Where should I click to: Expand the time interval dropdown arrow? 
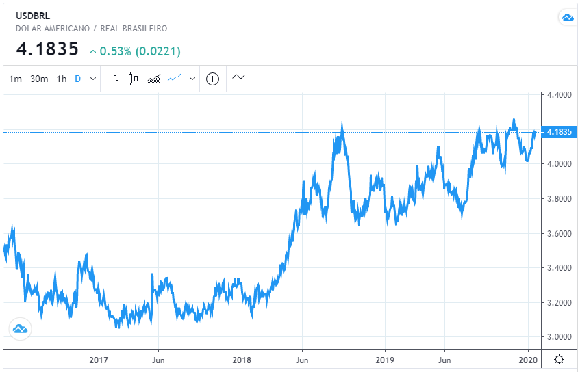92,79
